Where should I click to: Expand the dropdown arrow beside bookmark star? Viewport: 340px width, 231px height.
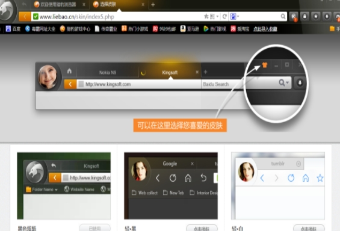[x=217, y=16]
